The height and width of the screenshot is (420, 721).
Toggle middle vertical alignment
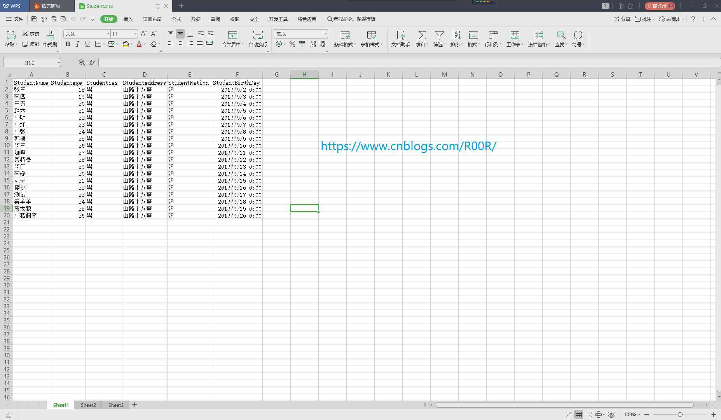(x=180, y=34)
